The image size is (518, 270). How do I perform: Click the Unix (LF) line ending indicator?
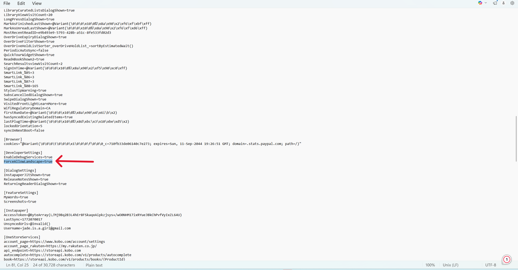(451, 265)
